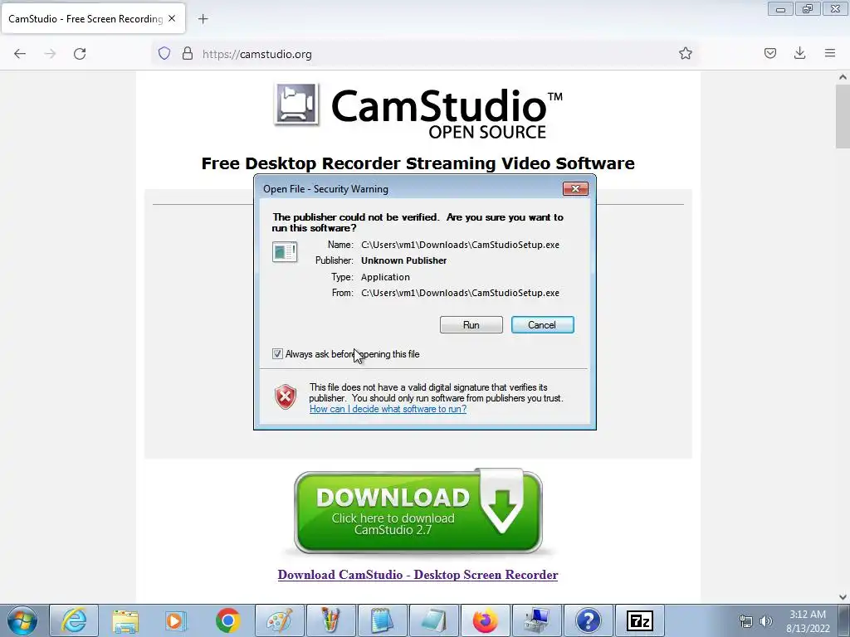Click Run in the Security Warning dialog
Viewport: 850px width, 637px height.
coord(471,325)
